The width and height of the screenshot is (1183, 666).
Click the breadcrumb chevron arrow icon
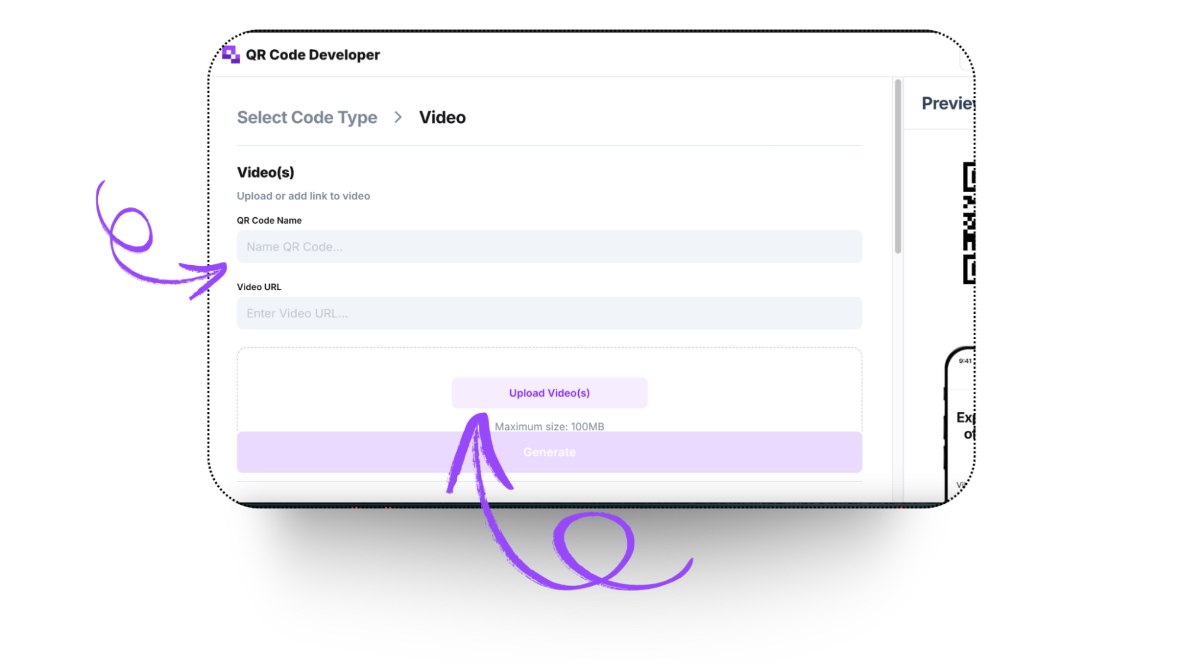[398, 117]
